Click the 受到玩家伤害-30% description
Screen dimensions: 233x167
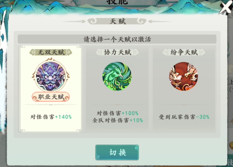point(184,117)
